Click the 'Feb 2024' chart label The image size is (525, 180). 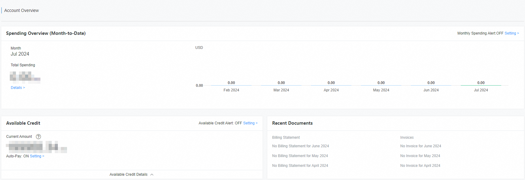click(231, 90)
